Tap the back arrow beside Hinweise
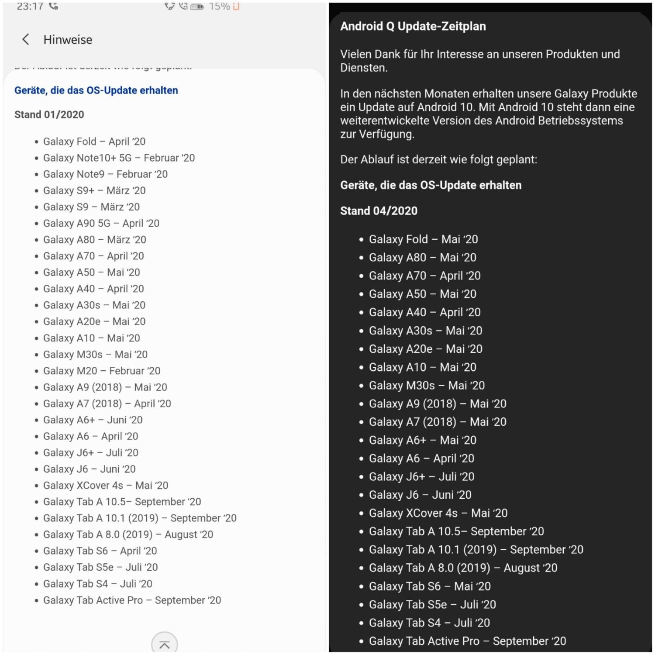Screen dimensions: 655x655 point(26,40)
